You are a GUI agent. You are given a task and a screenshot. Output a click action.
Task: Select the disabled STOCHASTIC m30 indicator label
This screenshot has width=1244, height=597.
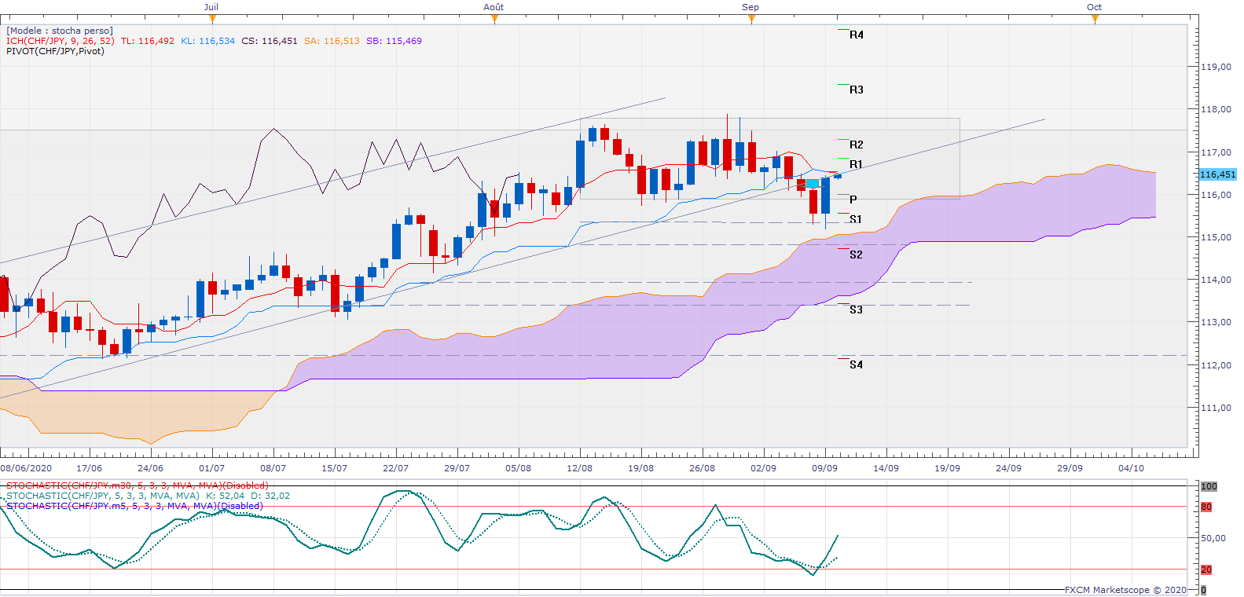tap(137, 485)
